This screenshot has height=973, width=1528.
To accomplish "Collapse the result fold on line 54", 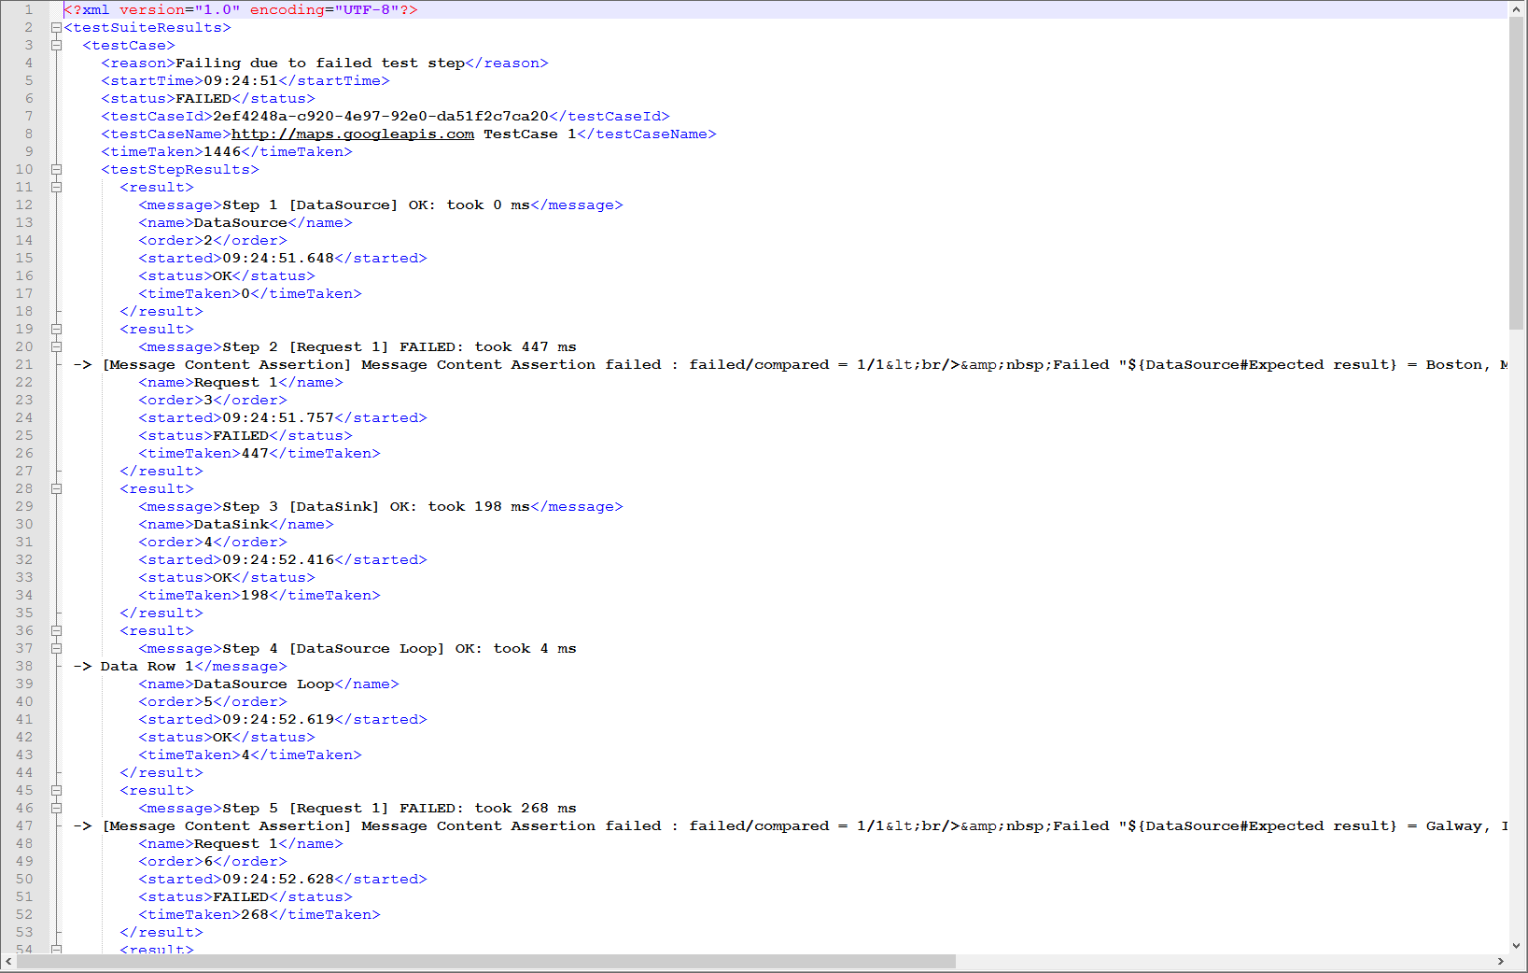I will coord(56,949).
